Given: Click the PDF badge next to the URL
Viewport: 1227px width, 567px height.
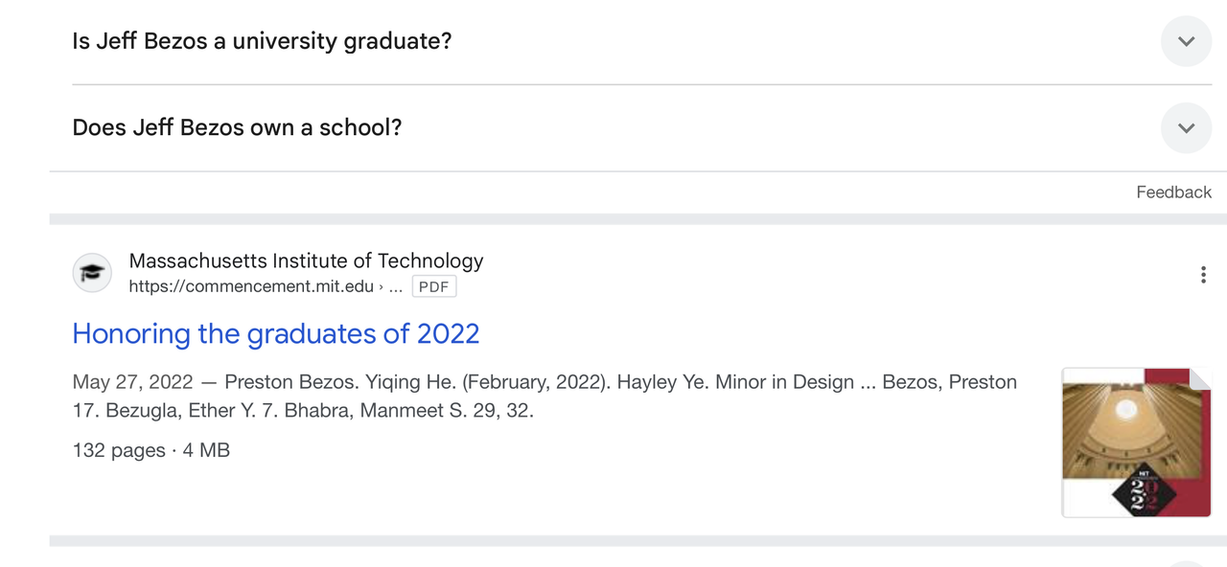Looking at the screenshot, I should (x=434, y=286).
